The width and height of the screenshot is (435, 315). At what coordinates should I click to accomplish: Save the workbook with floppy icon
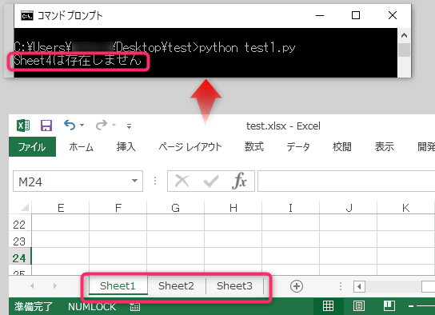46,126
